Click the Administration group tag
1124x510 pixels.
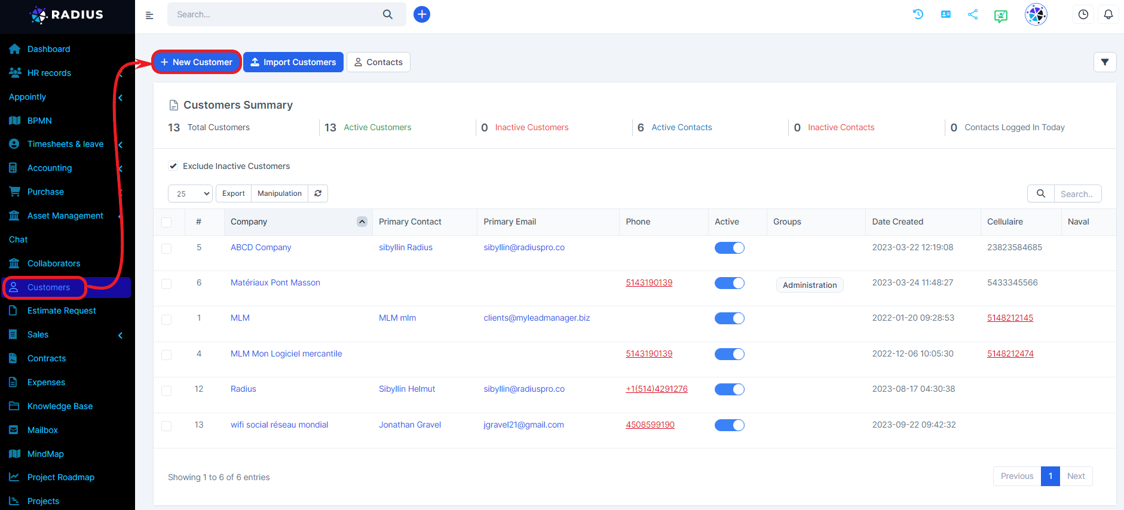[x=810, y=285]
